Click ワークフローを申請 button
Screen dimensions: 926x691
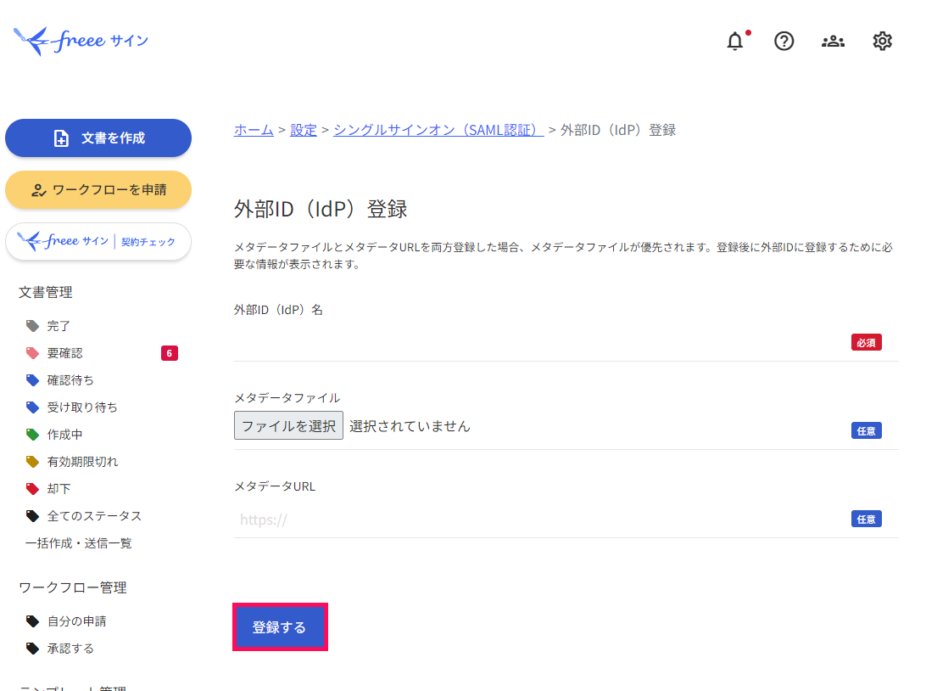point(98,190)
